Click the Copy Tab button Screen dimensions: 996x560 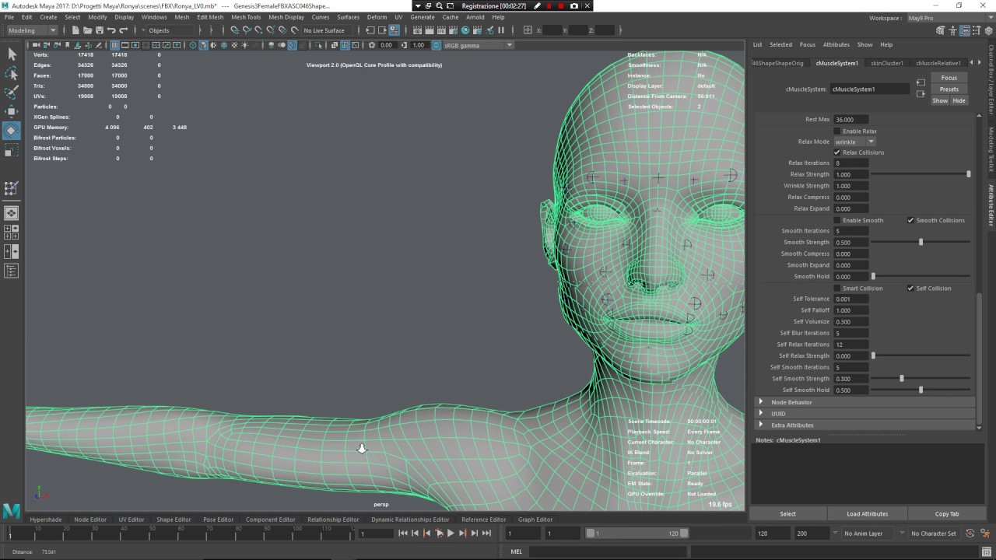click(947, 514)
